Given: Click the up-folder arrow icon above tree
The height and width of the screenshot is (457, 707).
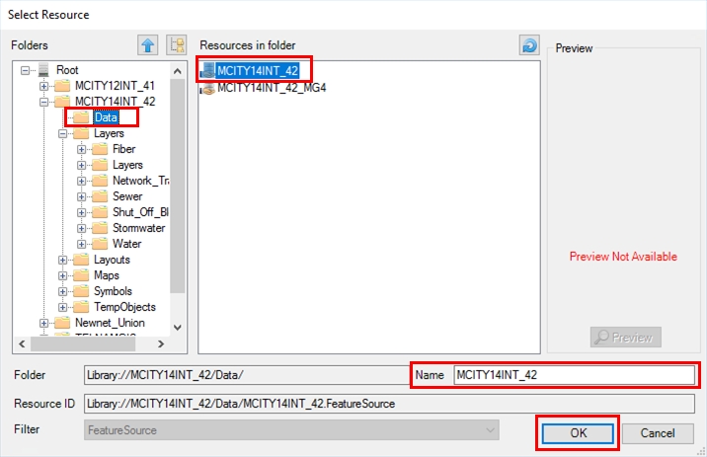Looking at the screenshot, I should coord(147,44).
